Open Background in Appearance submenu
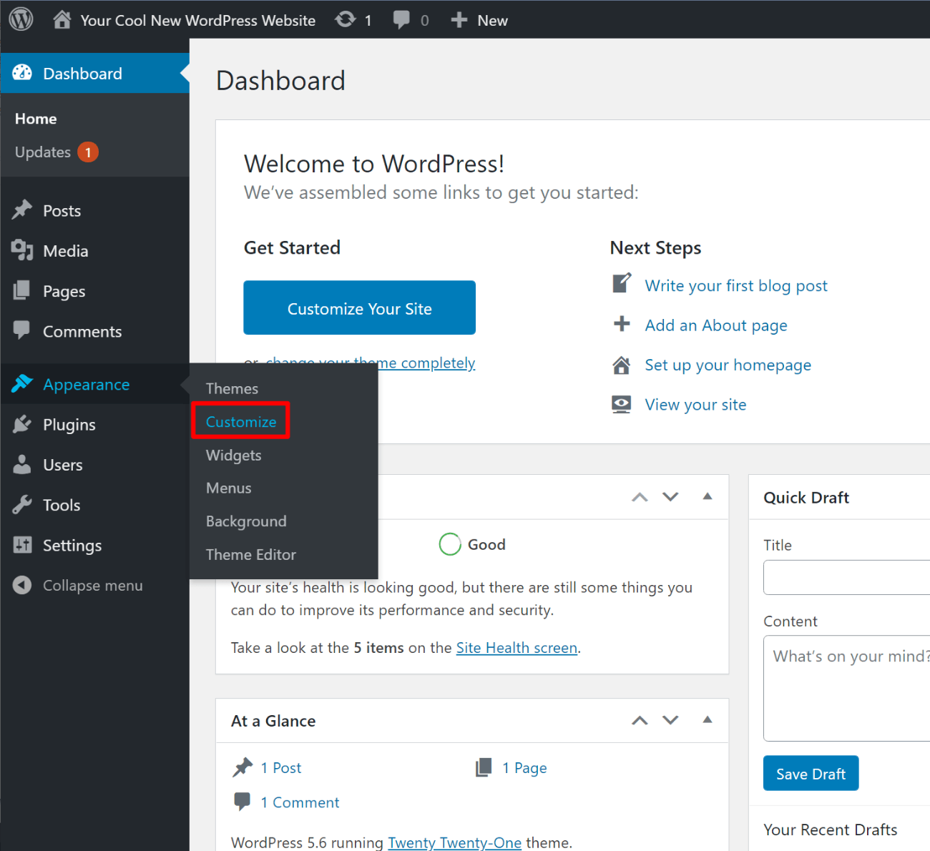This screenshot has width=930, height=851. click(246, 521)
